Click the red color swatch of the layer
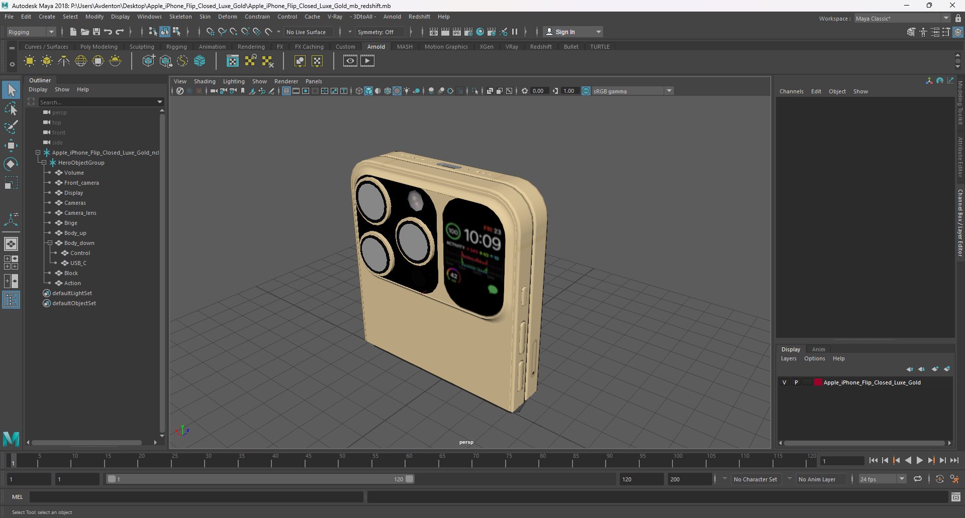 click(818, 382)
